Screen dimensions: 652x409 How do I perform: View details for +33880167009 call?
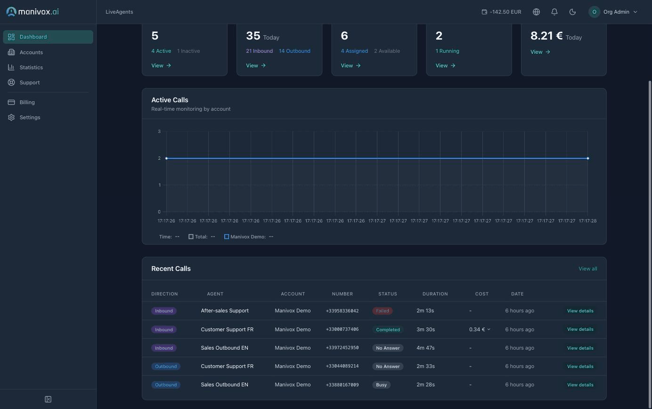point(580,384)
